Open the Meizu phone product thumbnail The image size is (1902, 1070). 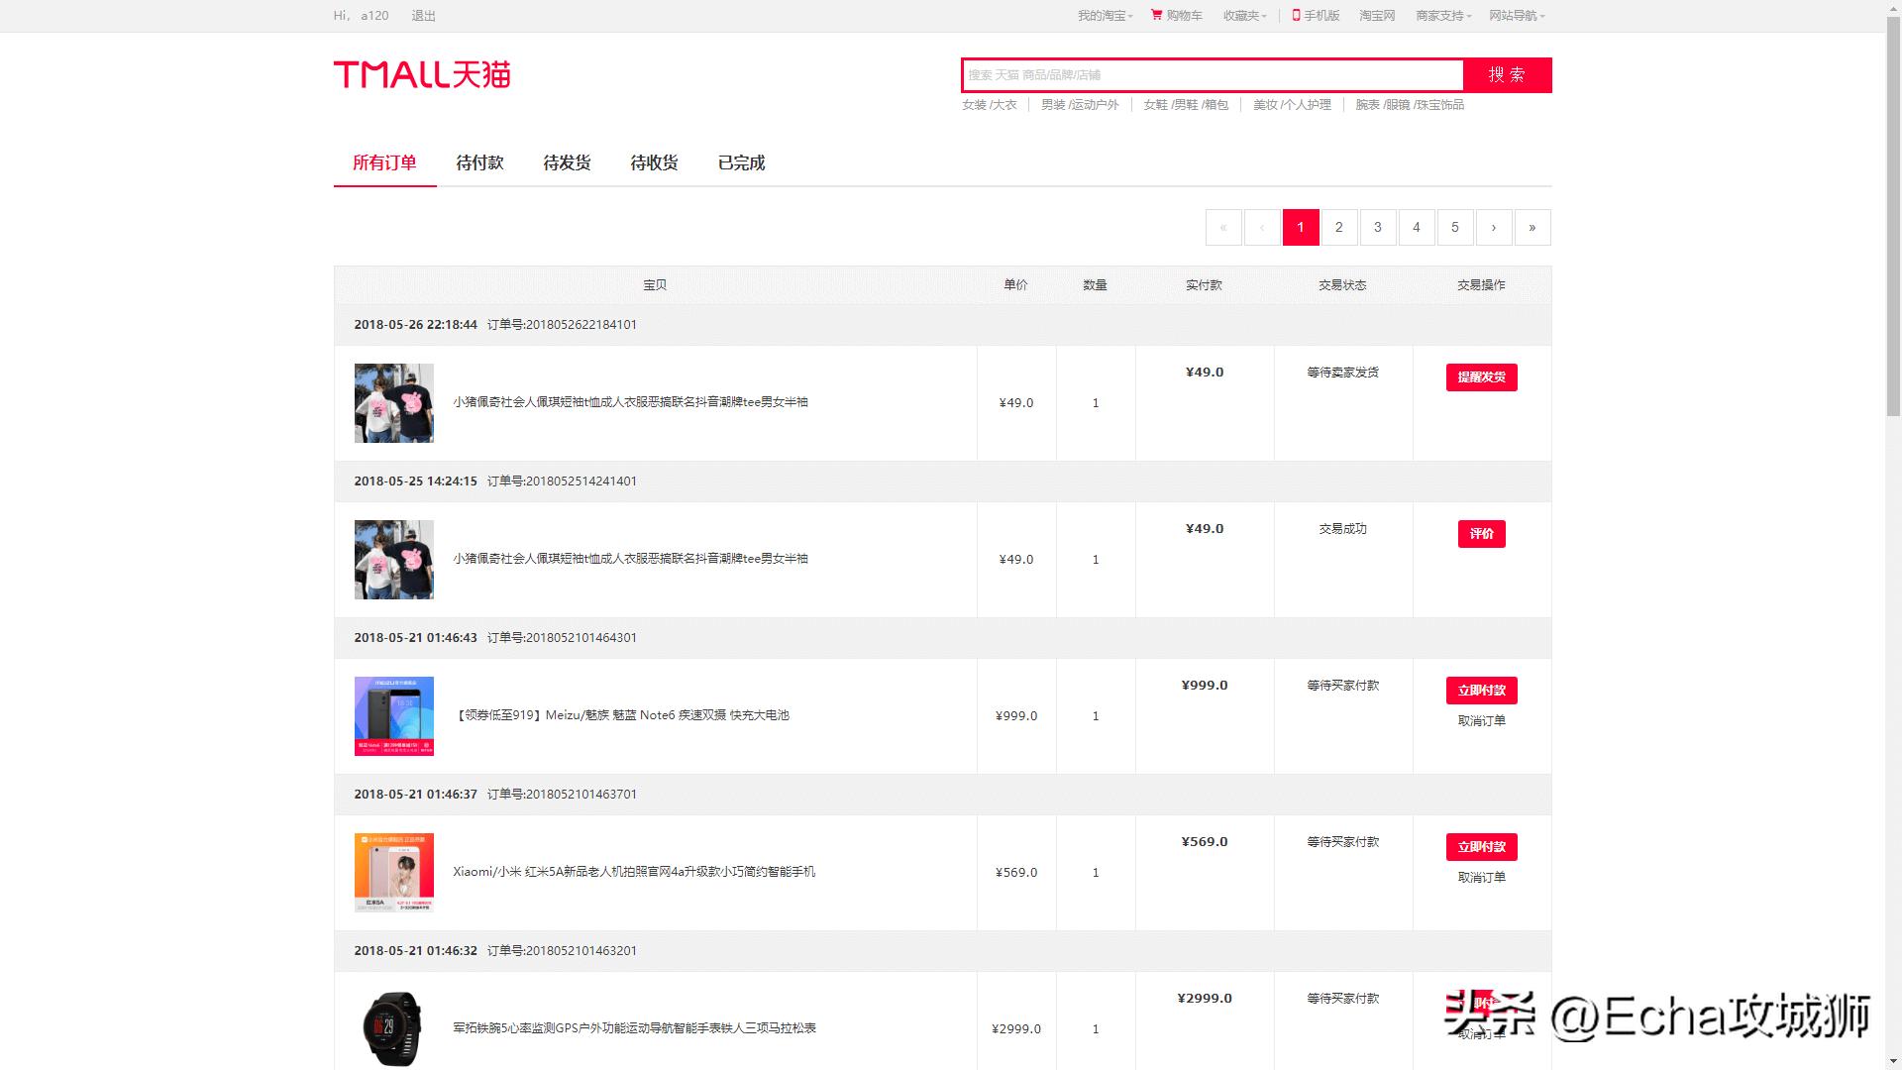[393, 715]
